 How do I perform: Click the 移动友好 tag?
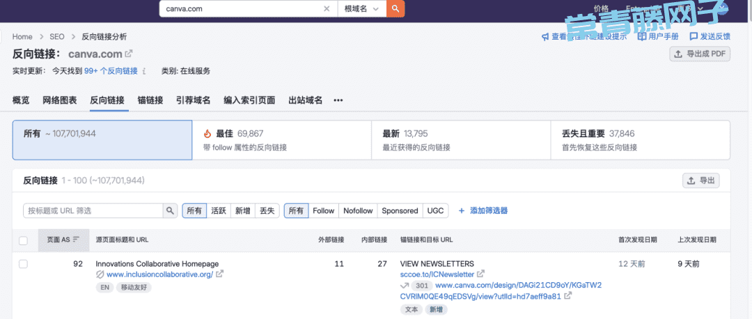pos(134,288)
